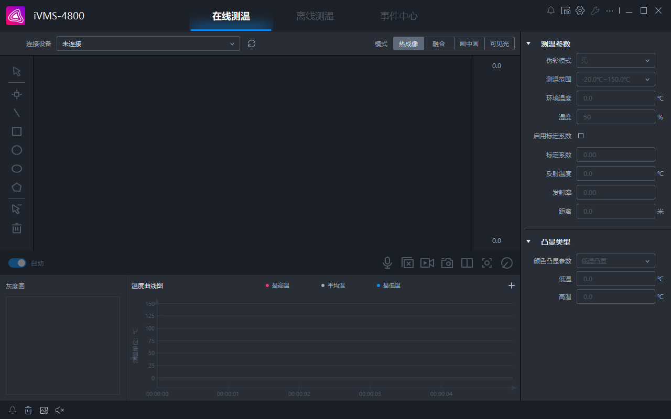The height and width of the screenshot is (419, 671).
Task: Click the trash delete tool in left toolbar
Action: [17, 228]
